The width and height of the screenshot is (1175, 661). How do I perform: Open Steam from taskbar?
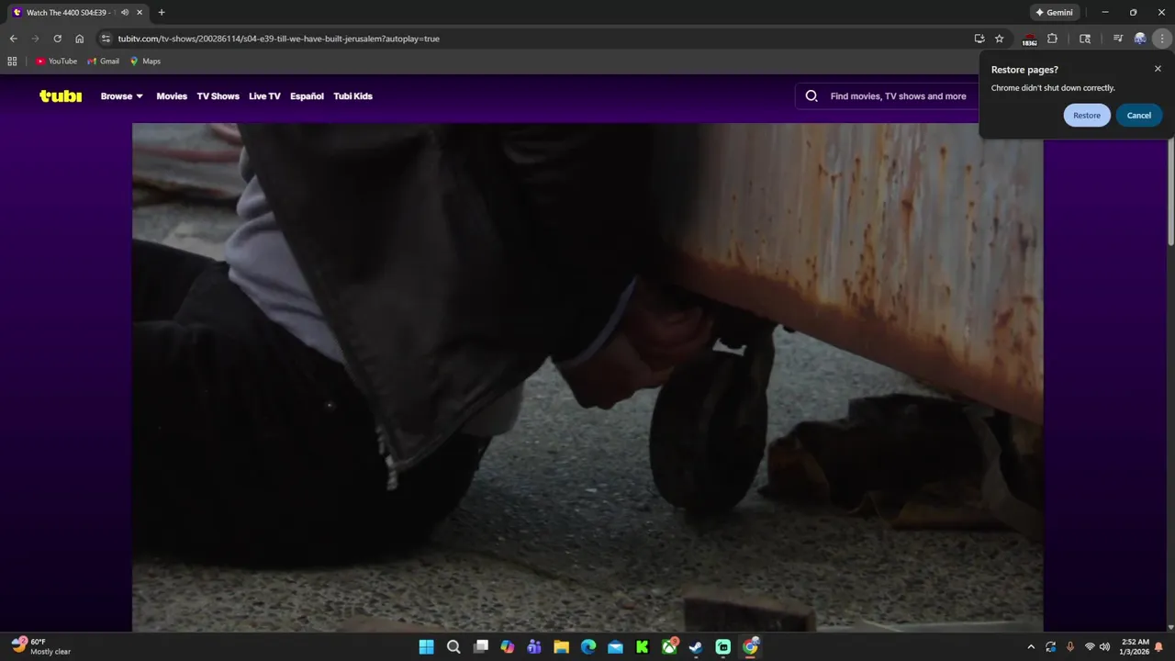pos(696,647)
